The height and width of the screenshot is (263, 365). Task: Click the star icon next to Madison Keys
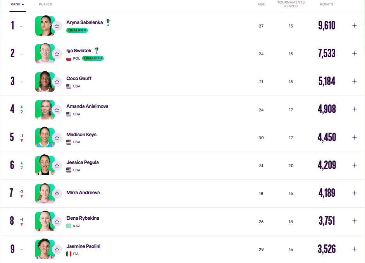coord(57,138)
